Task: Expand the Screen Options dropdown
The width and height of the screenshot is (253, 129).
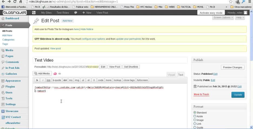Action: 223,17
